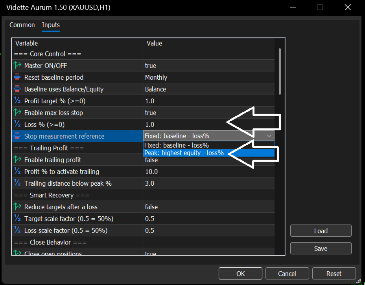The height and width of the screenshot is (285, 365).
Task: Confirm settings with the OK button
Action: (240, 274)
